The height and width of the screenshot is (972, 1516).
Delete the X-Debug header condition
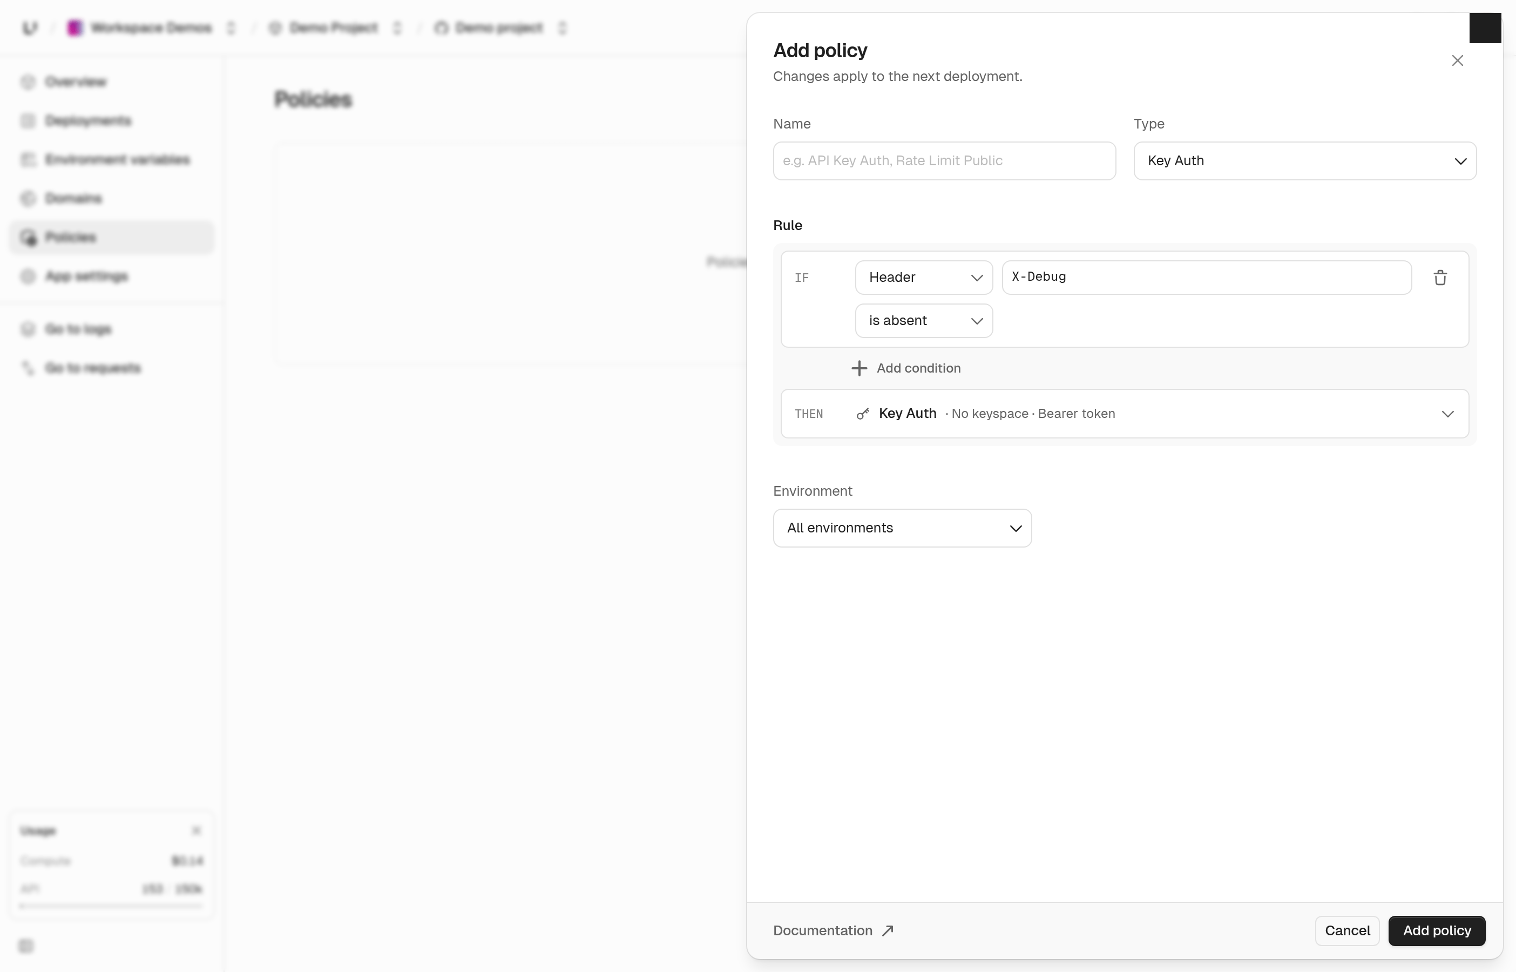pyautogui.click(x=1440, y=278)
